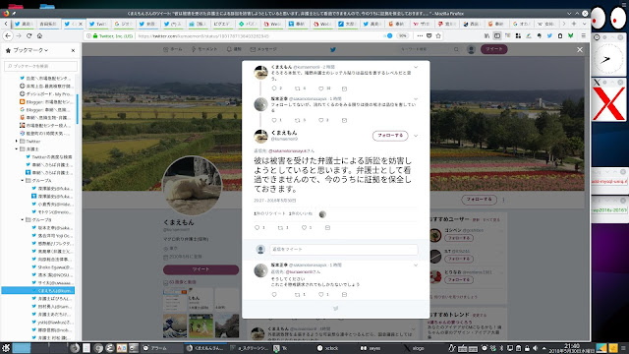Like the second tweet in the thread
Screen dimensions: 629x354
[x=321, y=120]
